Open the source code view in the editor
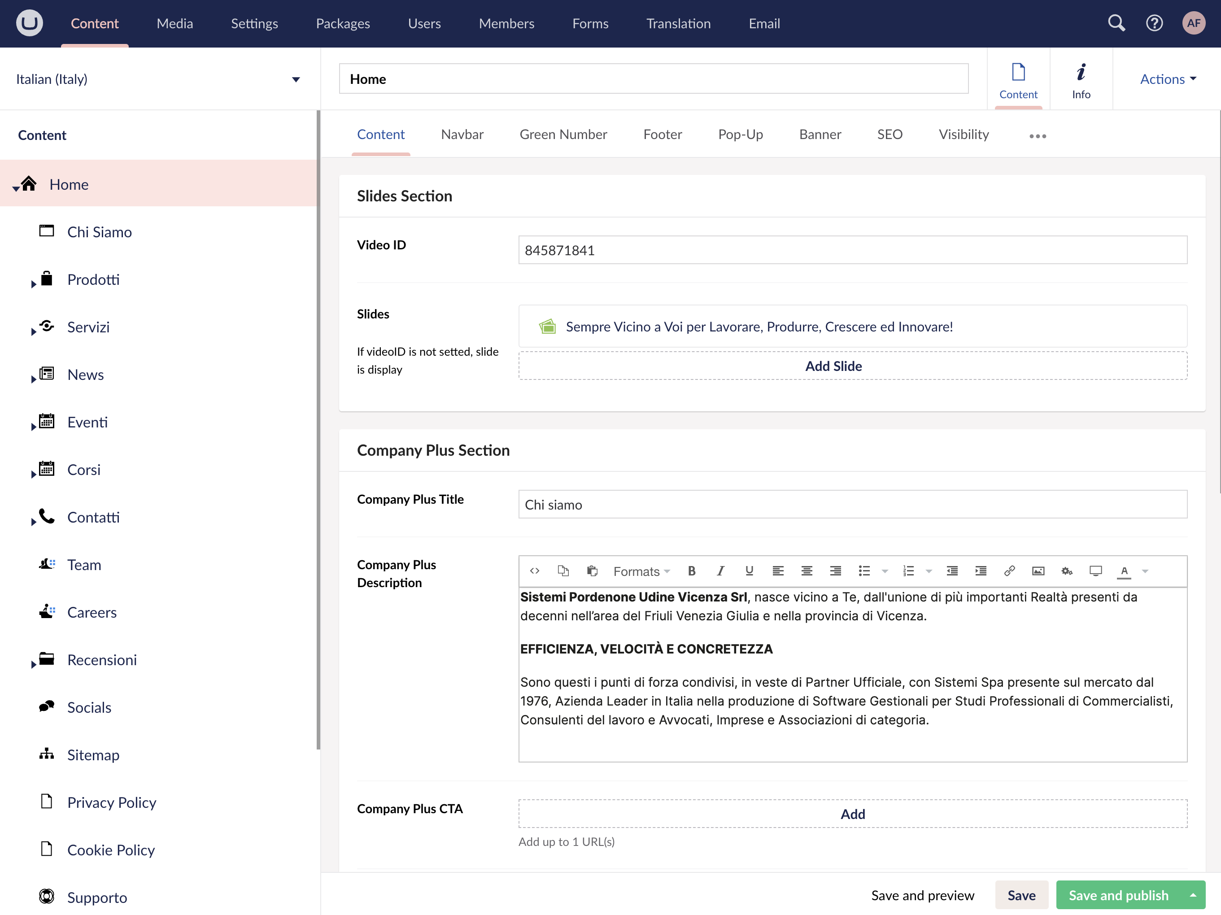 [534, 571]
